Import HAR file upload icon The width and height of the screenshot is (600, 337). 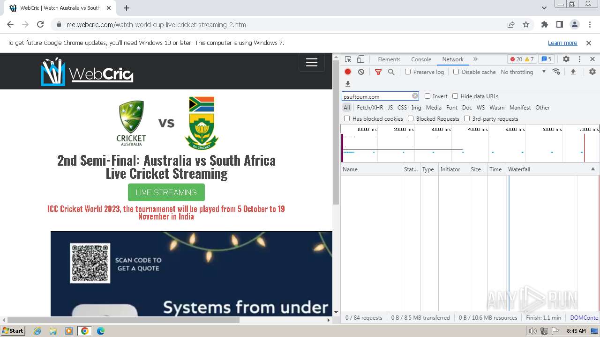coord(573,72)
